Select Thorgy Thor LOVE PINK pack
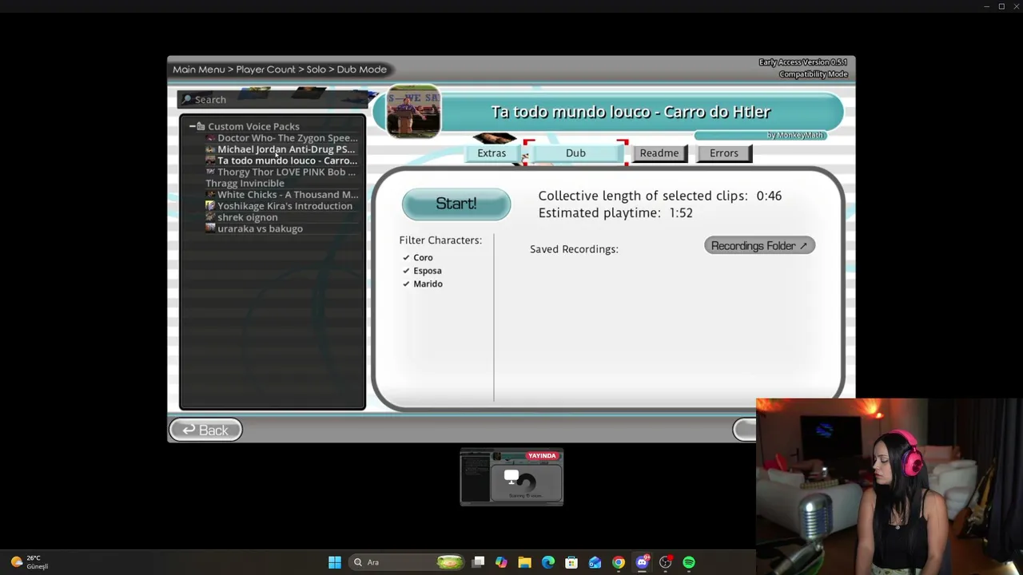 [x=281, y=172]
